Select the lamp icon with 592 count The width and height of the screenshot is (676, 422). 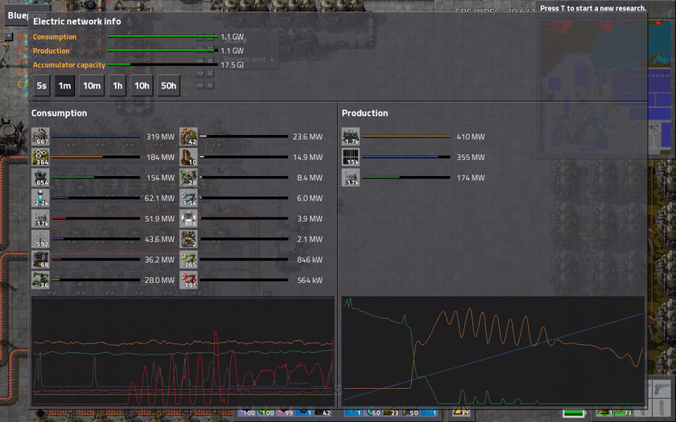tap(40, 240)
